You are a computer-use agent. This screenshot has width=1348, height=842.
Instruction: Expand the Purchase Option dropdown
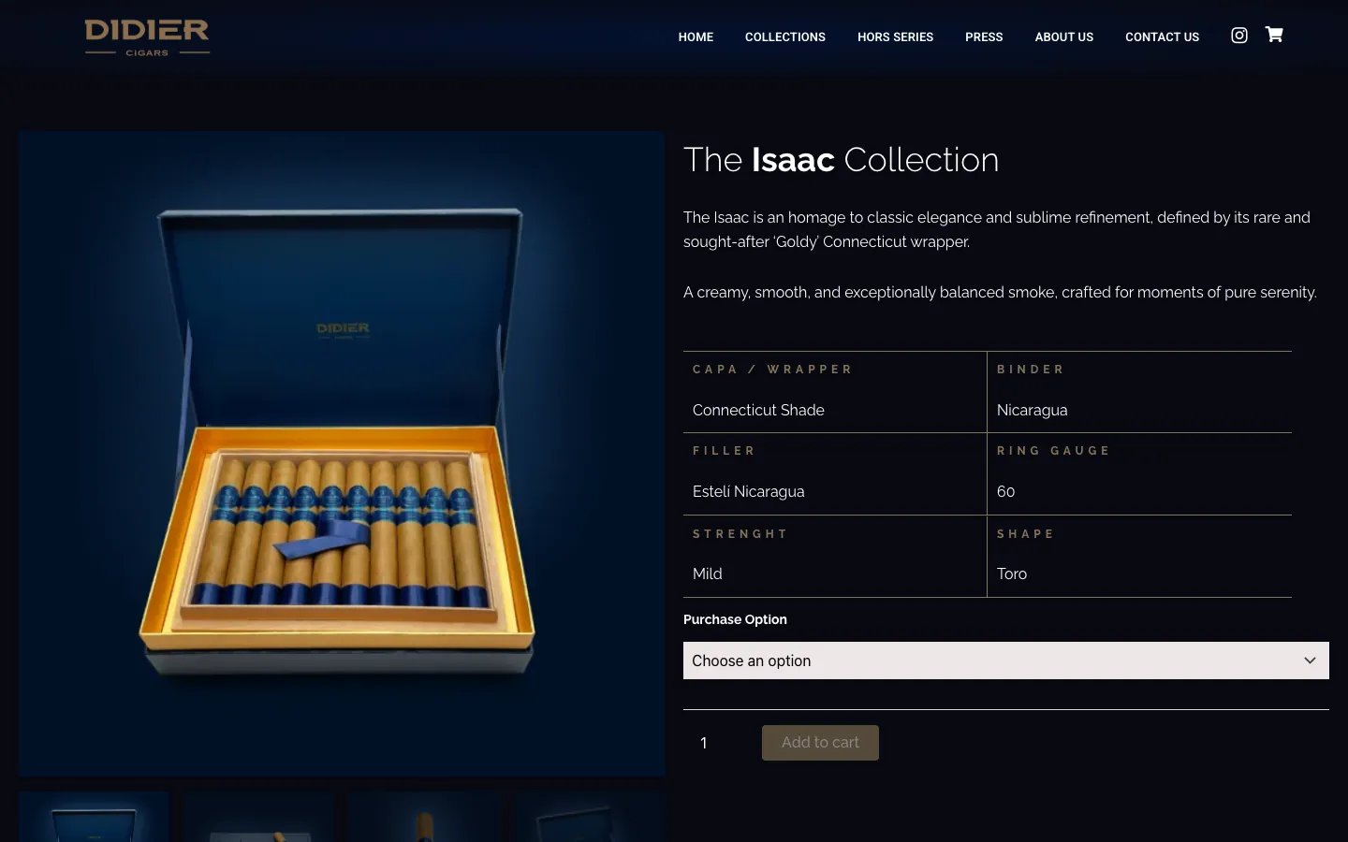coord(1006,661)
